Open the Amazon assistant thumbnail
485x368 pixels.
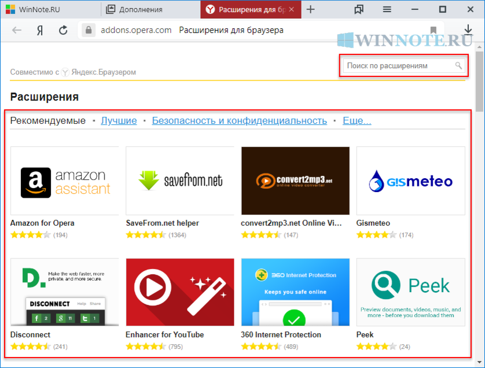(x=65, y=181)
